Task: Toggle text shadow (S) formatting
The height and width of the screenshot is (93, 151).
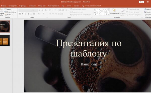Action: pos(28,14)
